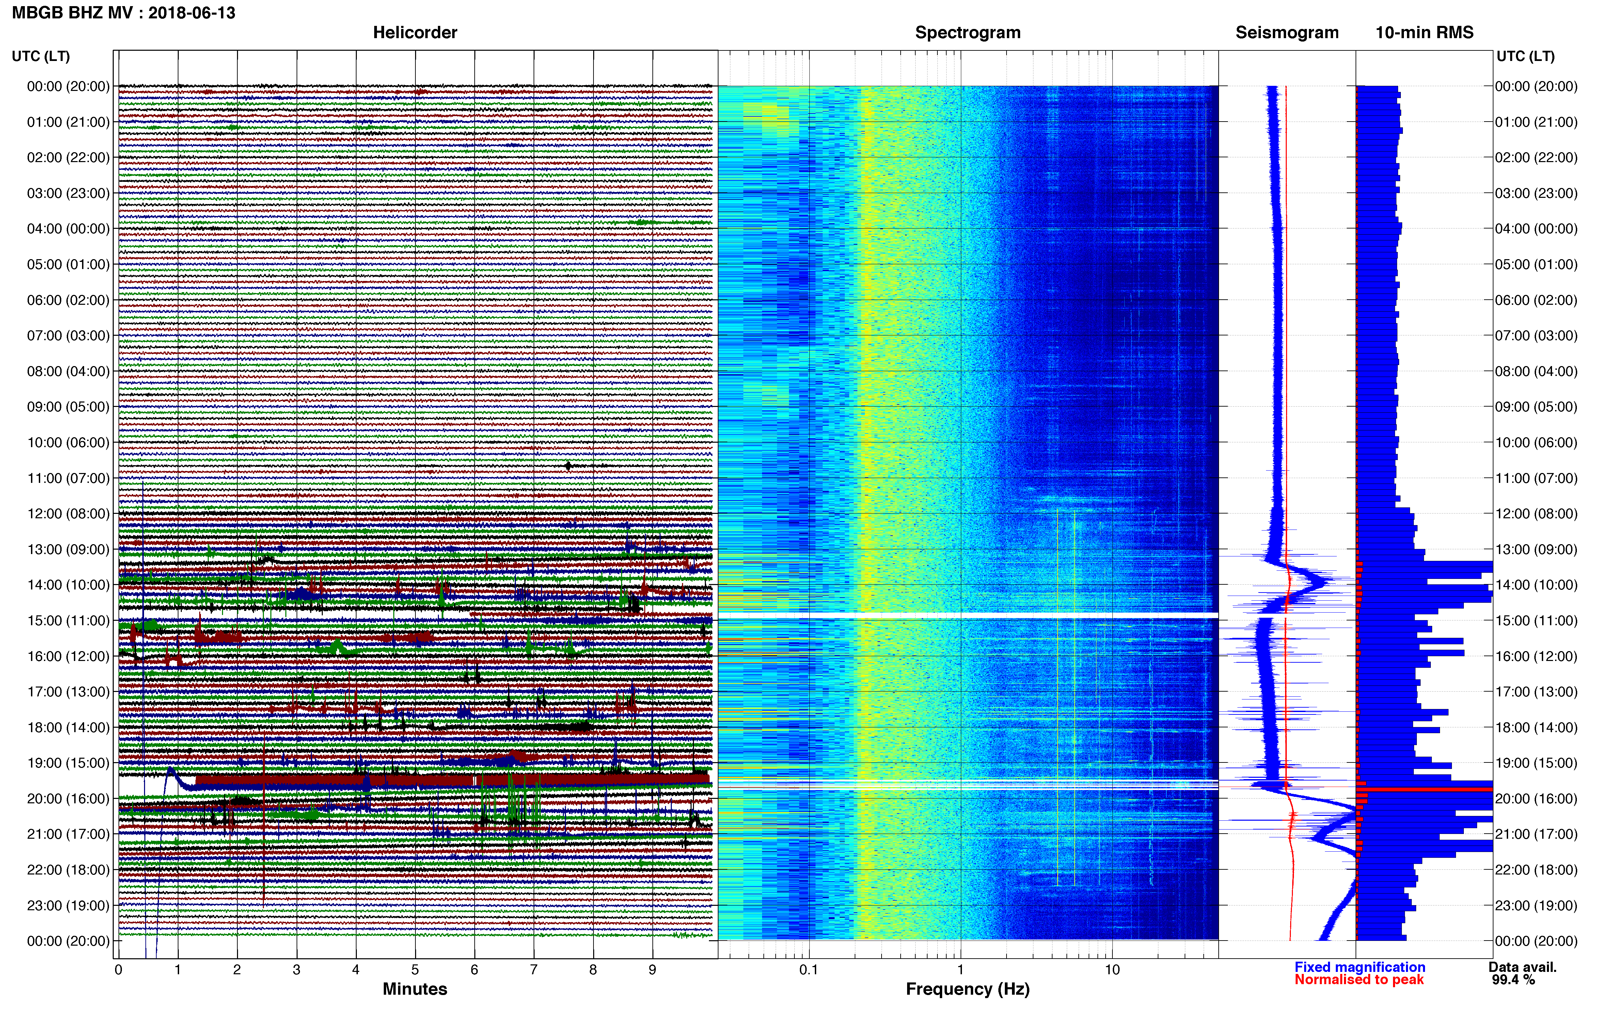
Task: Click the 'Data avail.' label
Action: pos(1523,967)
